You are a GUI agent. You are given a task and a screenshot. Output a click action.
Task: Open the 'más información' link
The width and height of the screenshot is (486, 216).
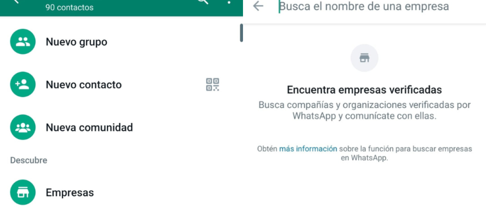[x=308, y=149]
